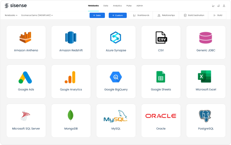Image resolution: width=231 pixels, height=145 pixels.
Task: Expand the Ecommerce Demo breadcrumb chevron
Action: pos(52,15)
